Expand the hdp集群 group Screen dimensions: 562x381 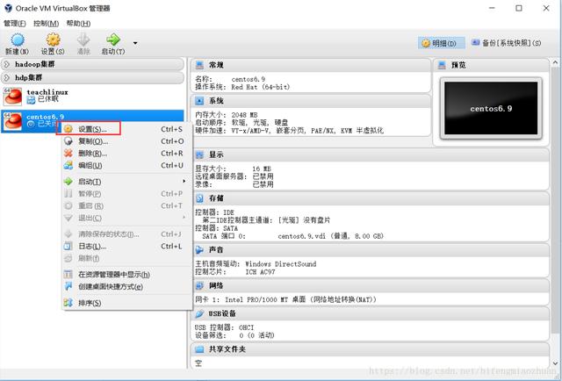[x=92, y=77]
